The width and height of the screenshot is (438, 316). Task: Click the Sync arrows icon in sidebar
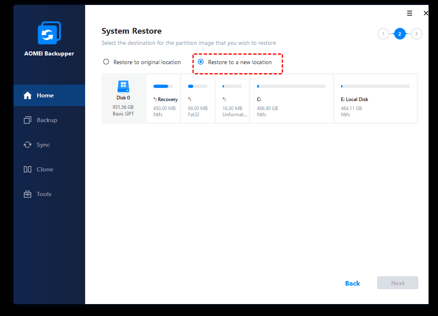[28, 145]
